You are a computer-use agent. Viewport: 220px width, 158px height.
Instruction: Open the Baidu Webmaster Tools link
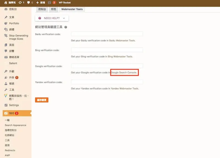click(122, 40)
